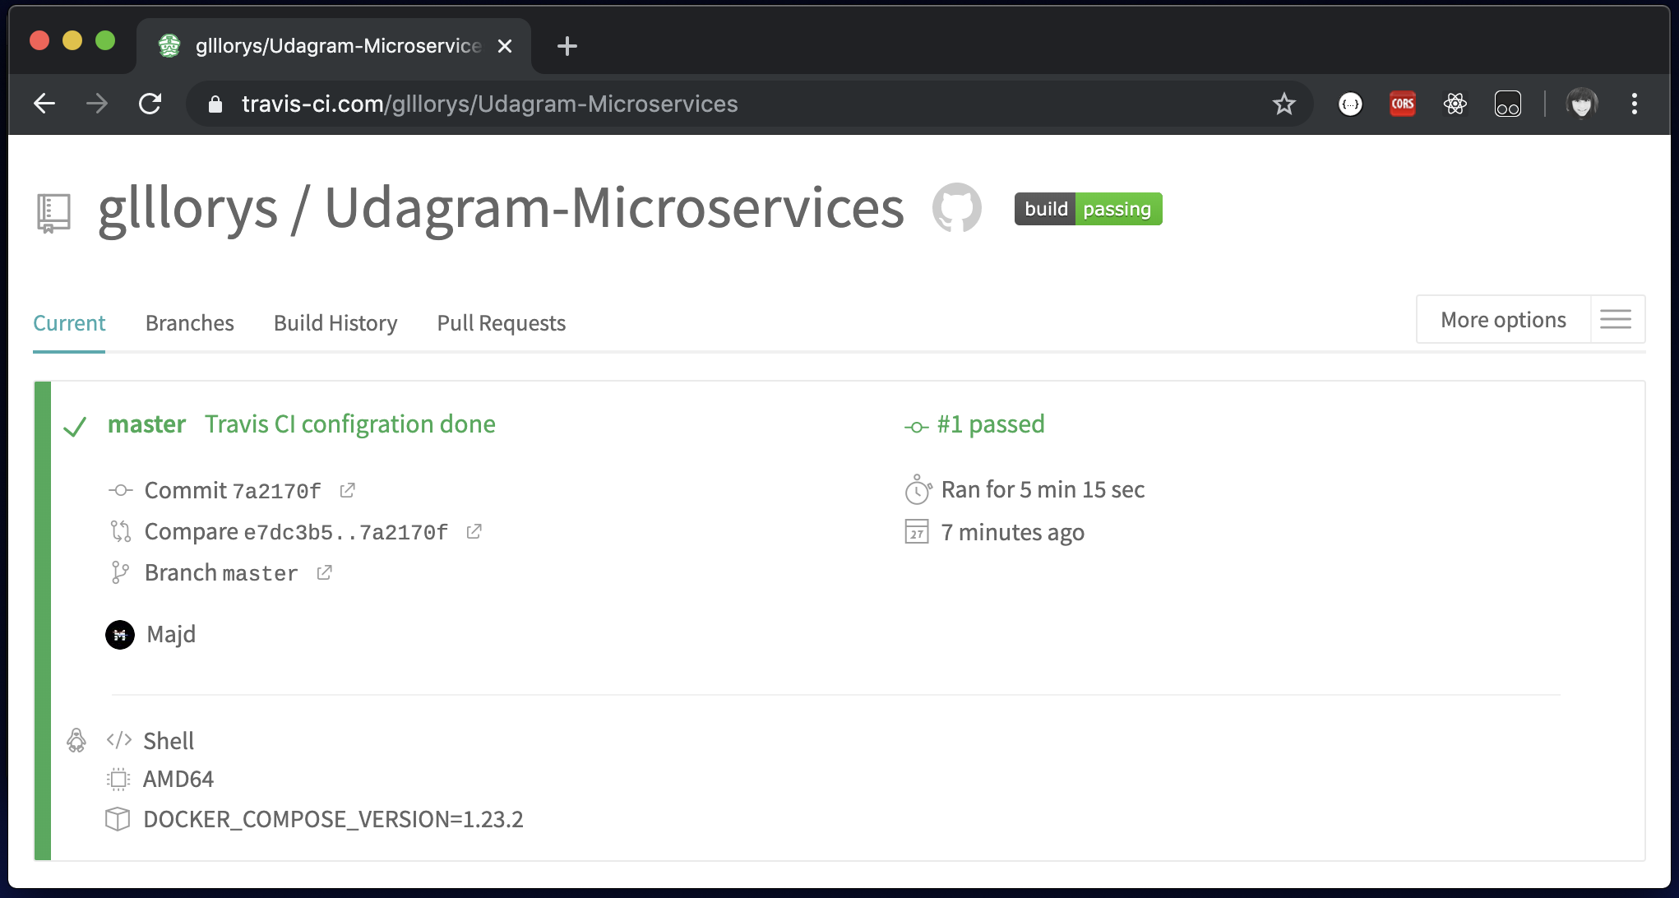Open external link icon next to Compare hashes
This screenshot has width=1679, height=898.
pos(474,531)
